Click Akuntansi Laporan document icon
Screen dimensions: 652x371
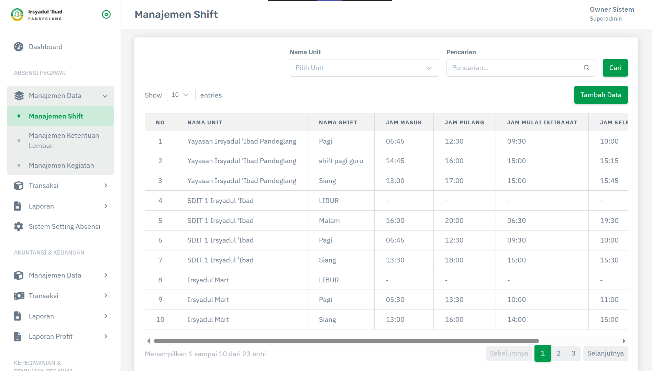tap(18, 316)
